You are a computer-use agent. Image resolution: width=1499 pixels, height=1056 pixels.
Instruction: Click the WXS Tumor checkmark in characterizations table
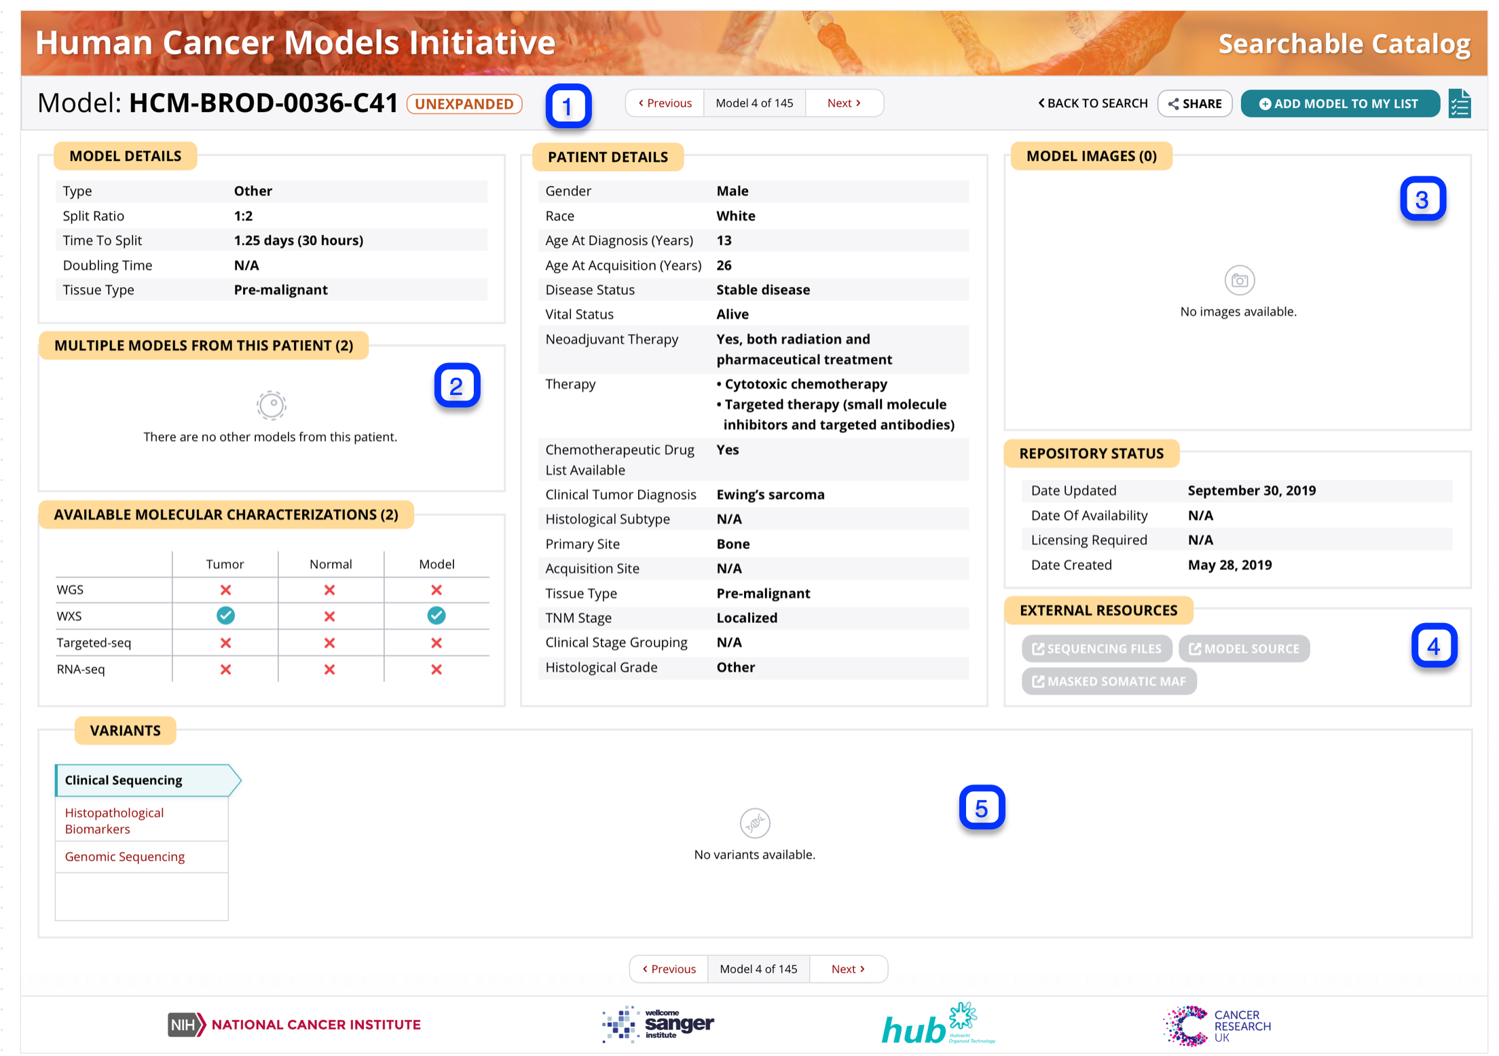pos(225,616)
